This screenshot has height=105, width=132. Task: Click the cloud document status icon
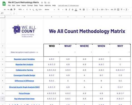[x=49, y=3]
